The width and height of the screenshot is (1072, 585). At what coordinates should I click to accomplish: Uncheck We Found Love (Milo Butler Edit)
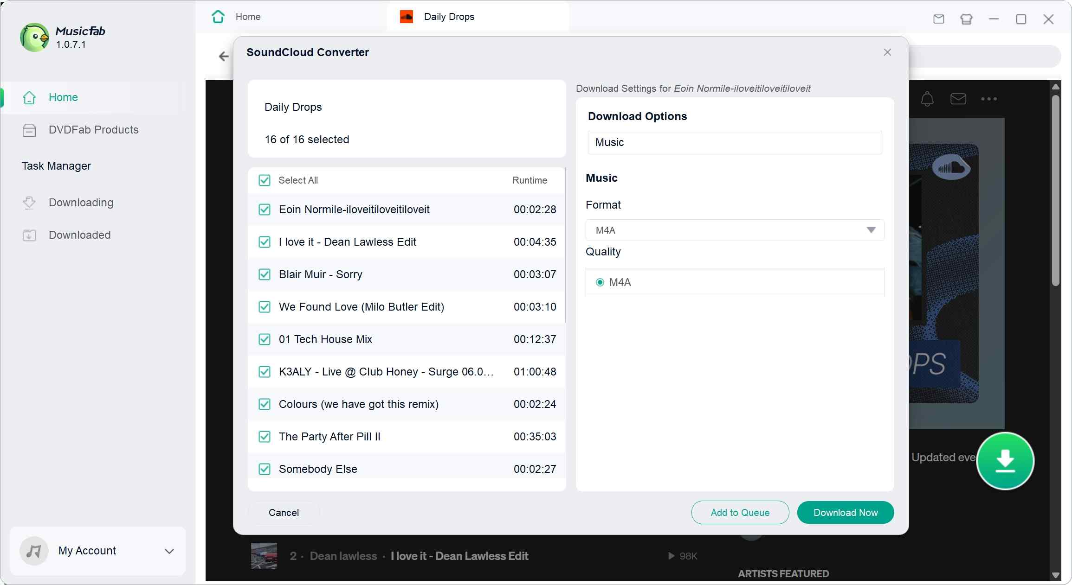pyautogui.click(x=265, y=307)
